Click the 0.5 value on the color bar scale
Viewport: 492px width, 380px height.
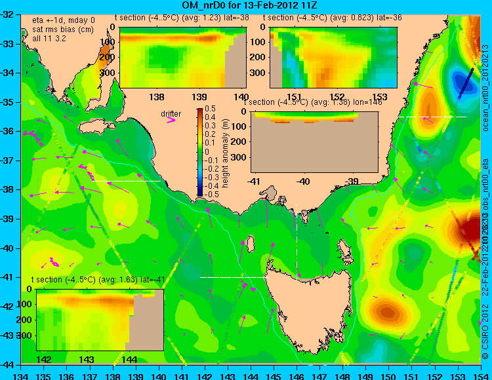(210, 109)
